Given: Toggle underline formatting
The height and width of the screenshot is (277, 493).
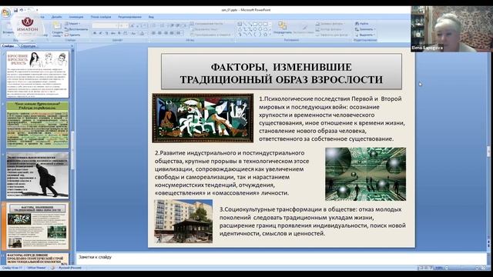Looking at the screenshot, I should point(106,33).
